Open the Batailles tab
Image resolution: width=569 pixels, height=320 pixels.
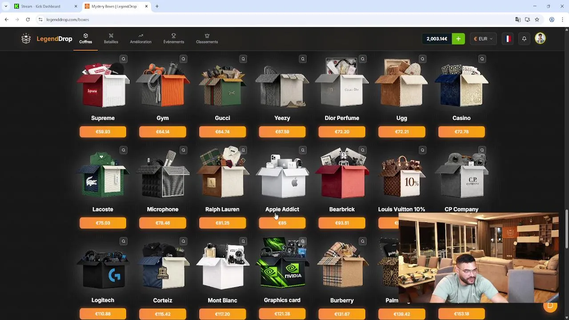[111, 39]
